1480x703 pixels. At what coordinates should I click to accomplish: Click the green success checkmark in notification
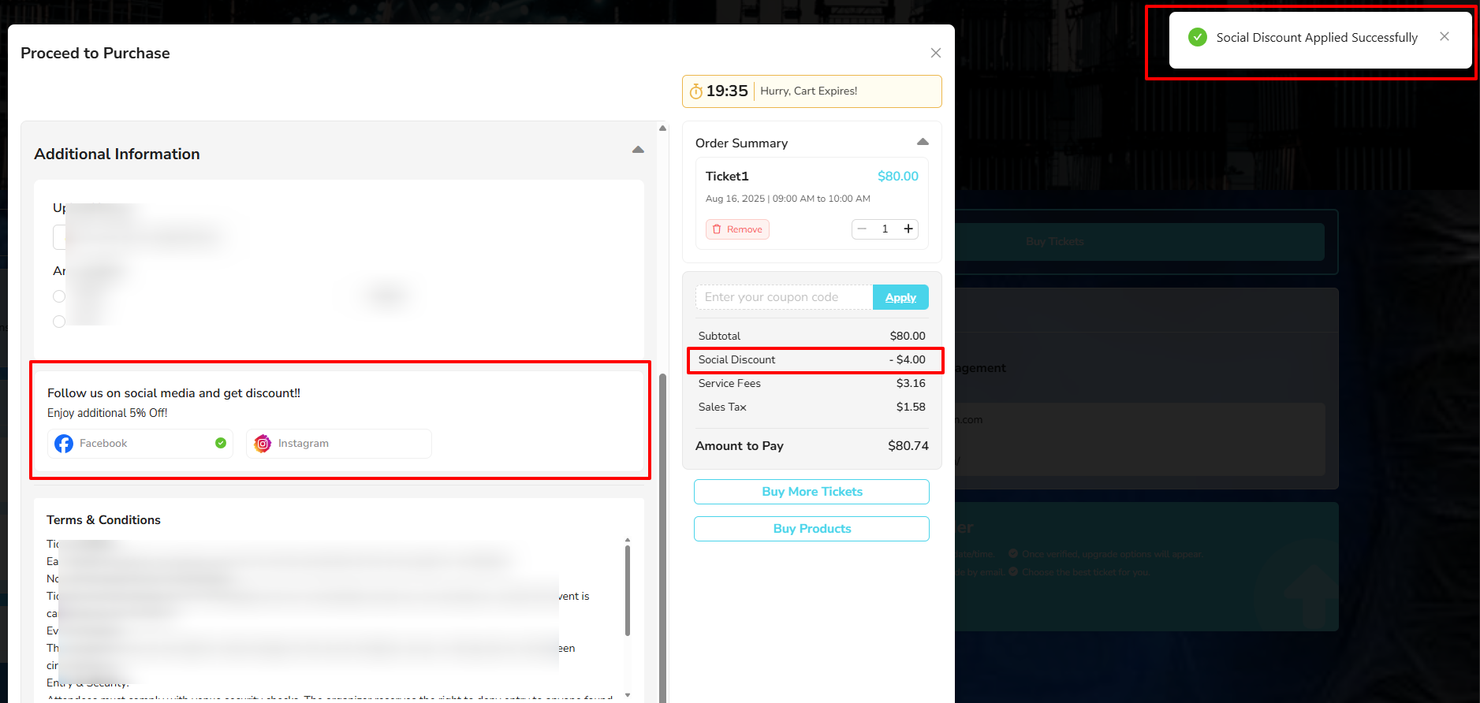click(x=1198, y=37)
